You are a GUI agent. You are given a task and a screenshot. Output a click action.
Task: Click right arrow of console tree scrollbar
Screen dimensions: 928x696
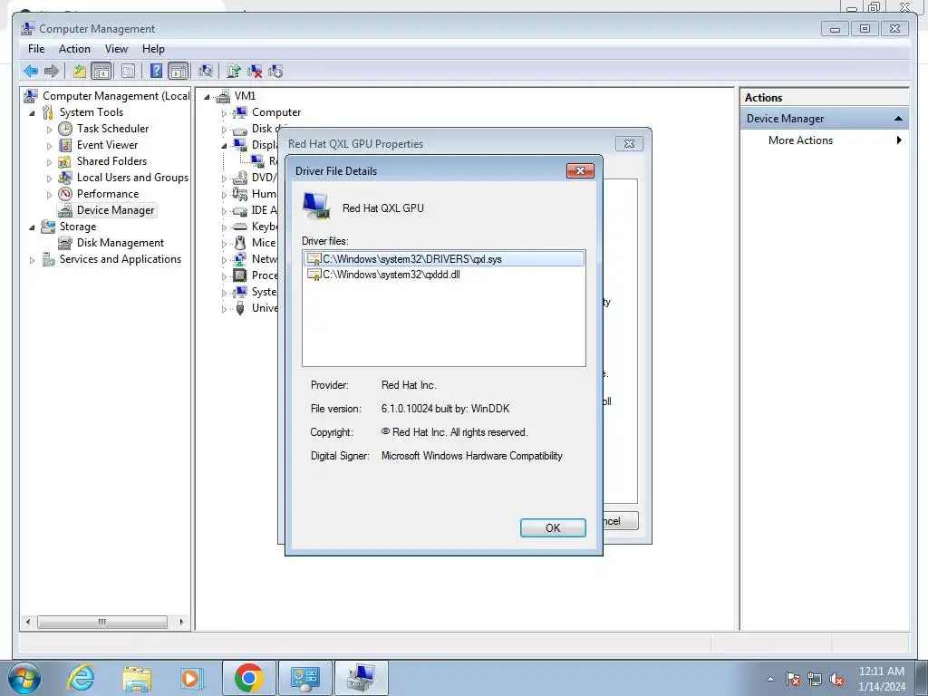click(x=181, y=622)
